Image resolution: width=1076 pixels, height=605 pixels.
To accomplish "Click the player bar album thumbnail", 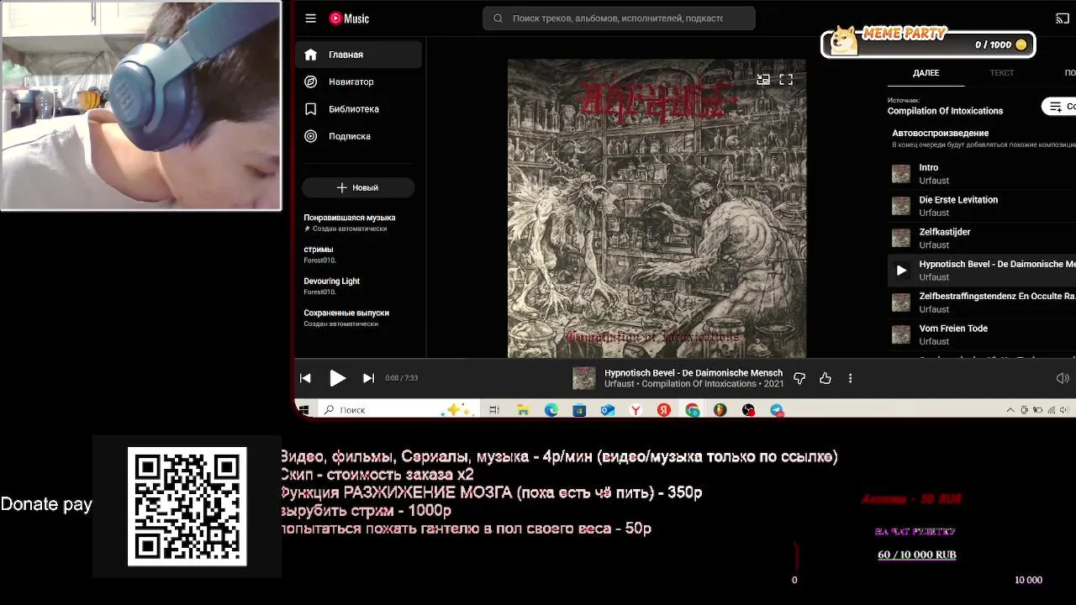I will point(584,378).
